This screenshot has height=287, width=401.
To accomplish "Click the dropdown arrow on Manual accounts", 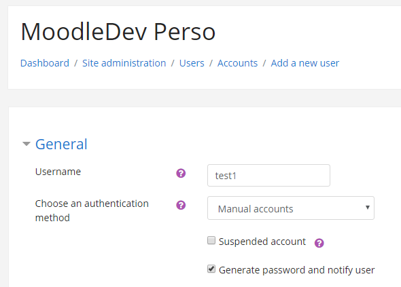I will click(368, 208).
